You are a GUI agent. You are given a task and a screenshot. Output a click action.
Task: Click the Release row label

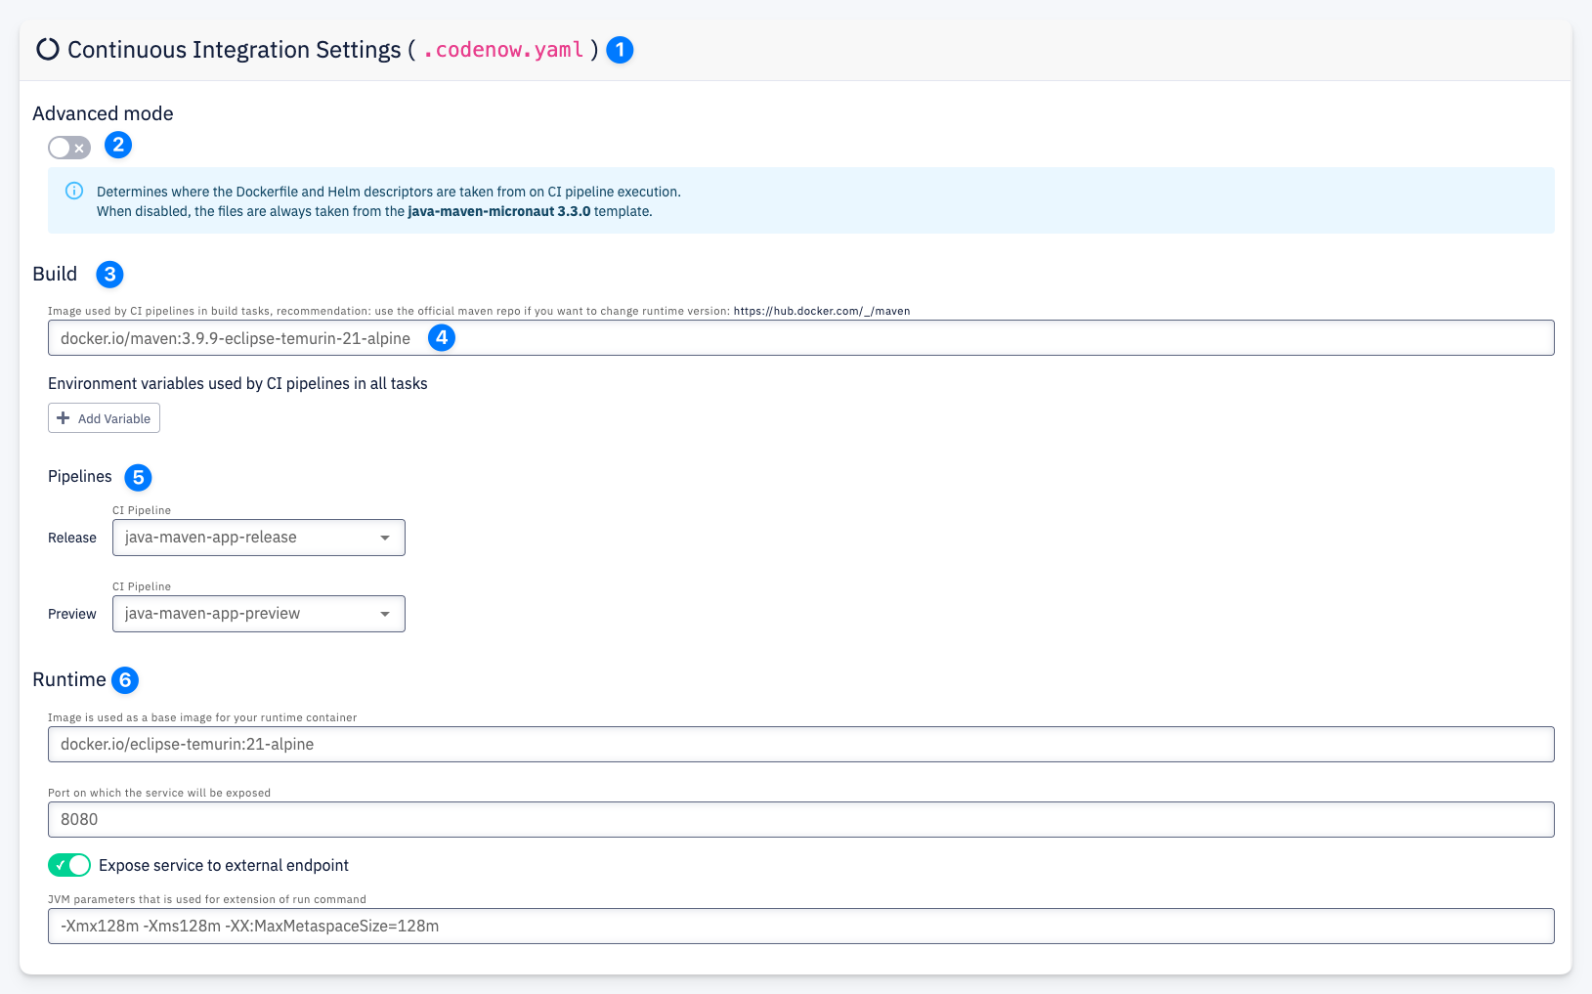pos(72,538)
